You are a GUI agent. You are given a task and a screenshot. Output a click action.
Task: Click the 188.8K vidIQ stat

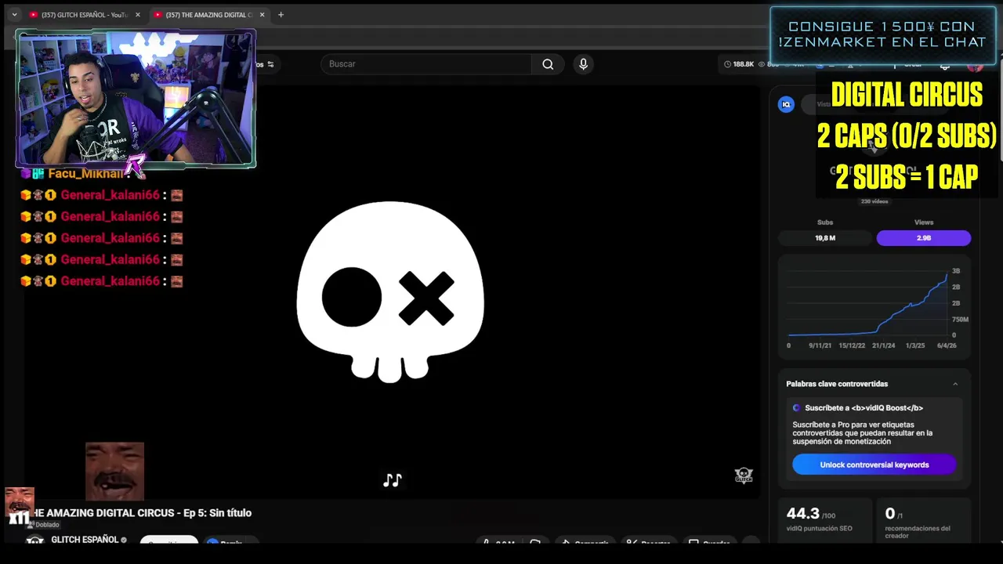[x=739, y=64]
